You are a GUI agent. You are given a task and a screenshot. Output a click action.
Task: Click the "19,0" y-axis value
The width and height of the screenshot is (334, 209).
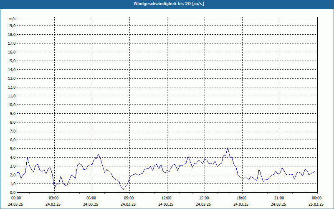pyautogui.click(x=12, y=26)
